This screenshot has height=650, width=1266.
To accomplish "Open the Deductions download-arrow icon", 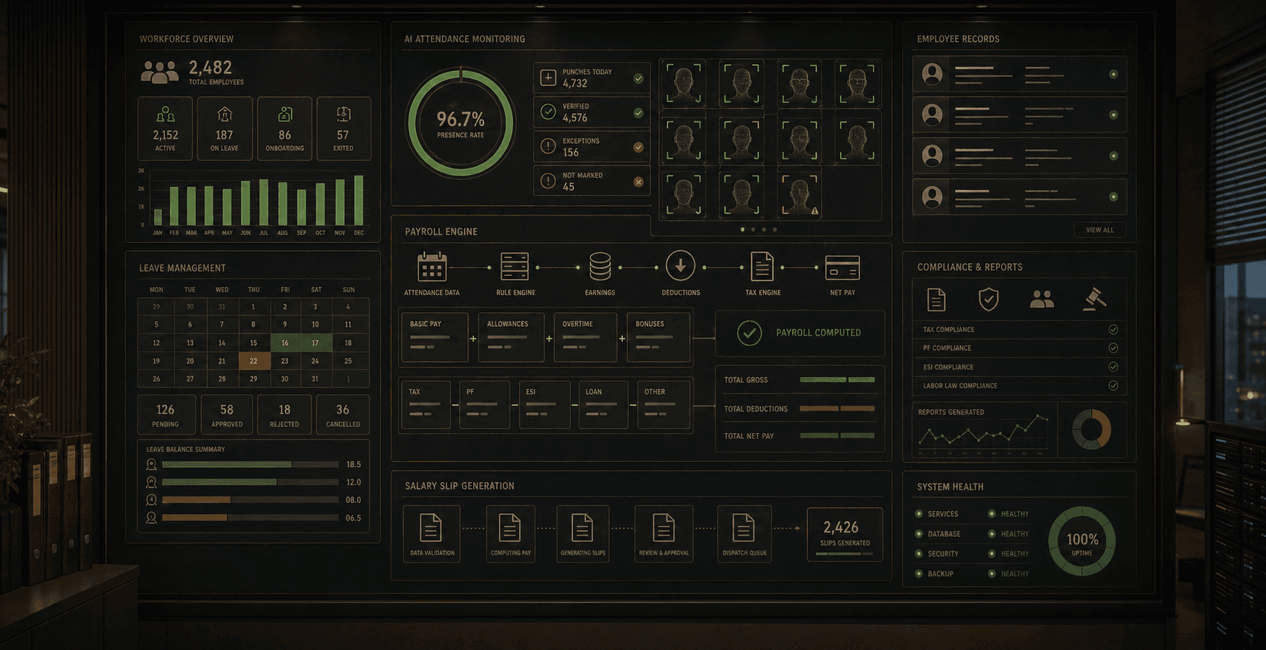I will pyautogui.click(x=680, y=266).
